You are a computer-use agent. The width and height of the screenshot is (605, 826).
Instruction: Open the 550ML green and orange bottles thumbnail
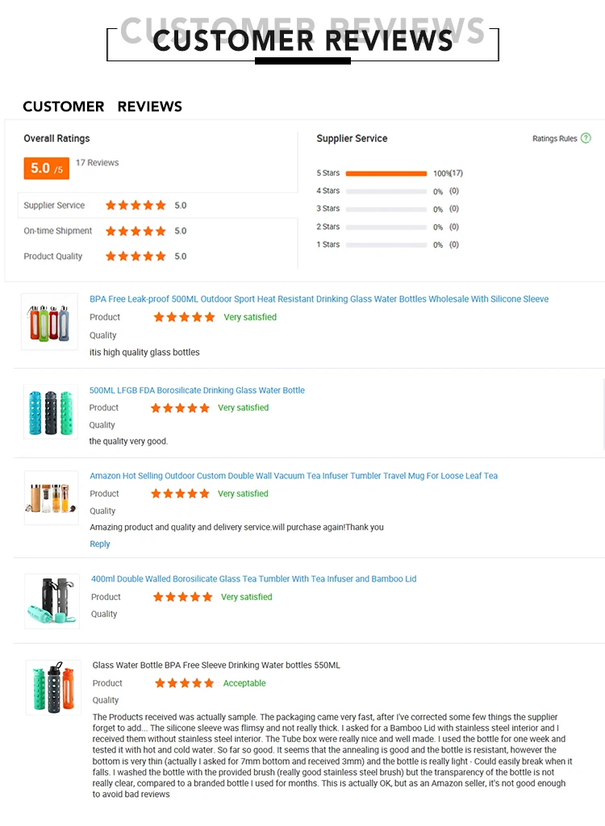click(x=53, y=686)
